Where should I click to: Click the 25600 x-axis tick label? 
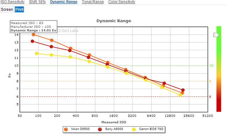(189, 116)
